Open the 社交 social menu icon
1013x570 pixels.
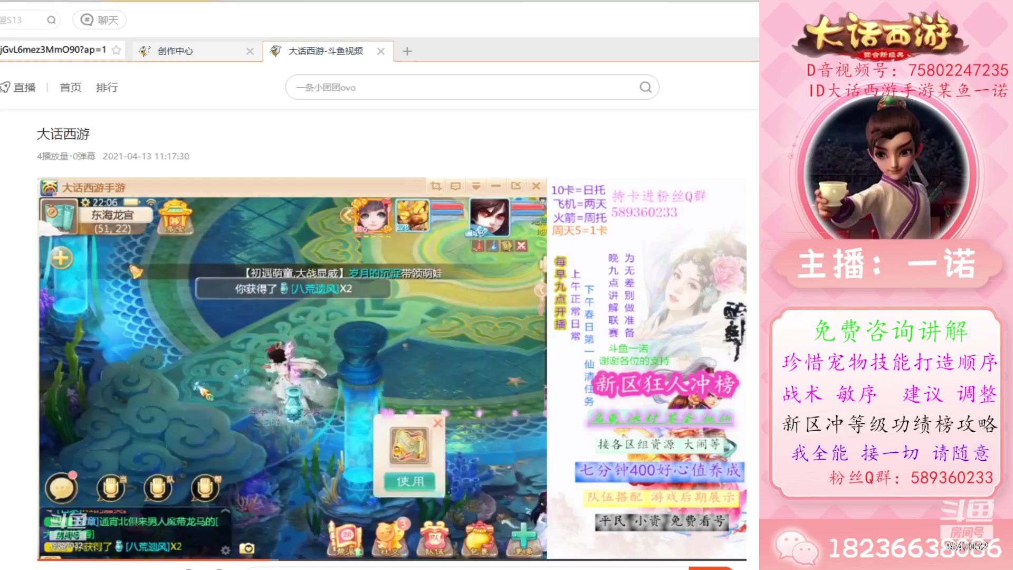pos(390,538)
